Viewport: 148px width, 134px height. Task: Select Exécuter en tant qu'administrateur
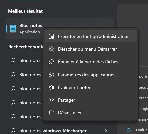pyautogui.click(x=91, y=36)
